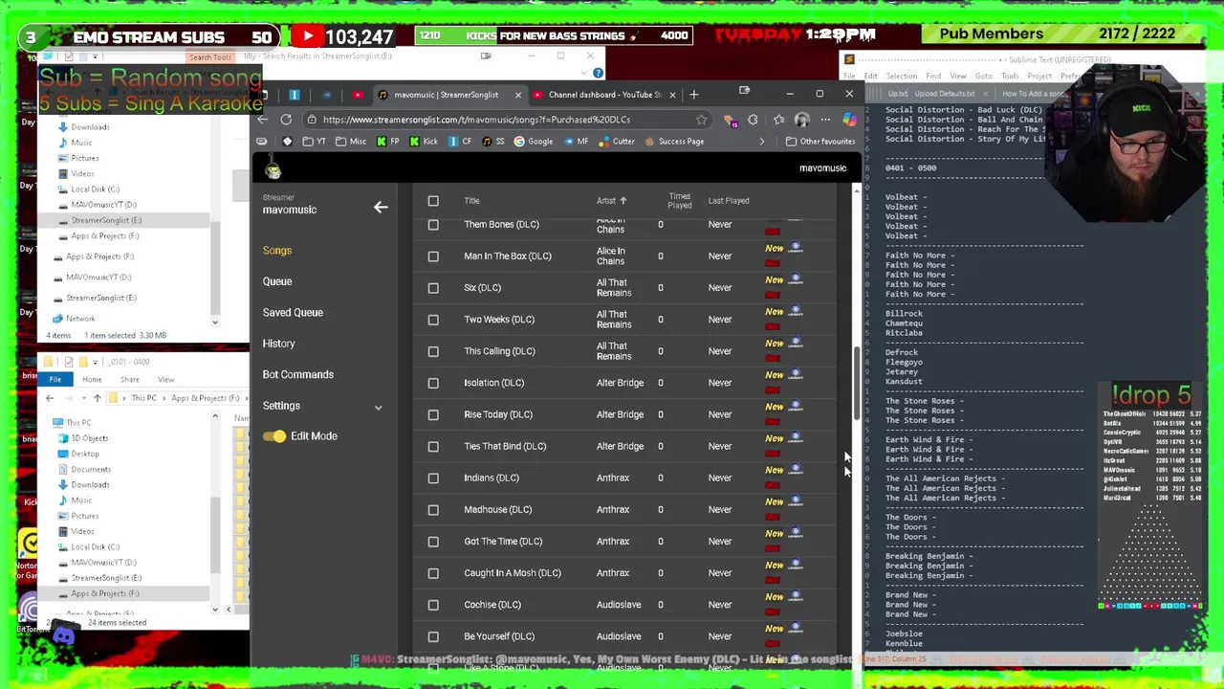The width and height of the screenshot is (1224, 689).
Task: Check the box for This Calling (DLC)
Action: (x=433, y=351)
